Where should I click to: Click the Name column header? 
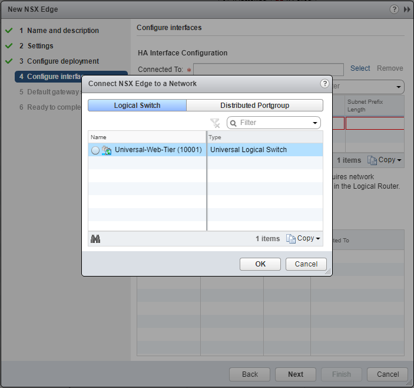click(147, 137)
